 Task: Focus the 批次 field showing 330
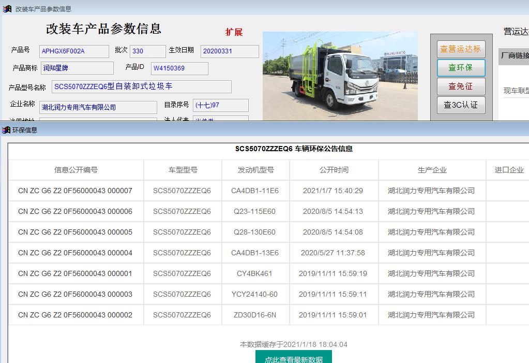(148, 51)
